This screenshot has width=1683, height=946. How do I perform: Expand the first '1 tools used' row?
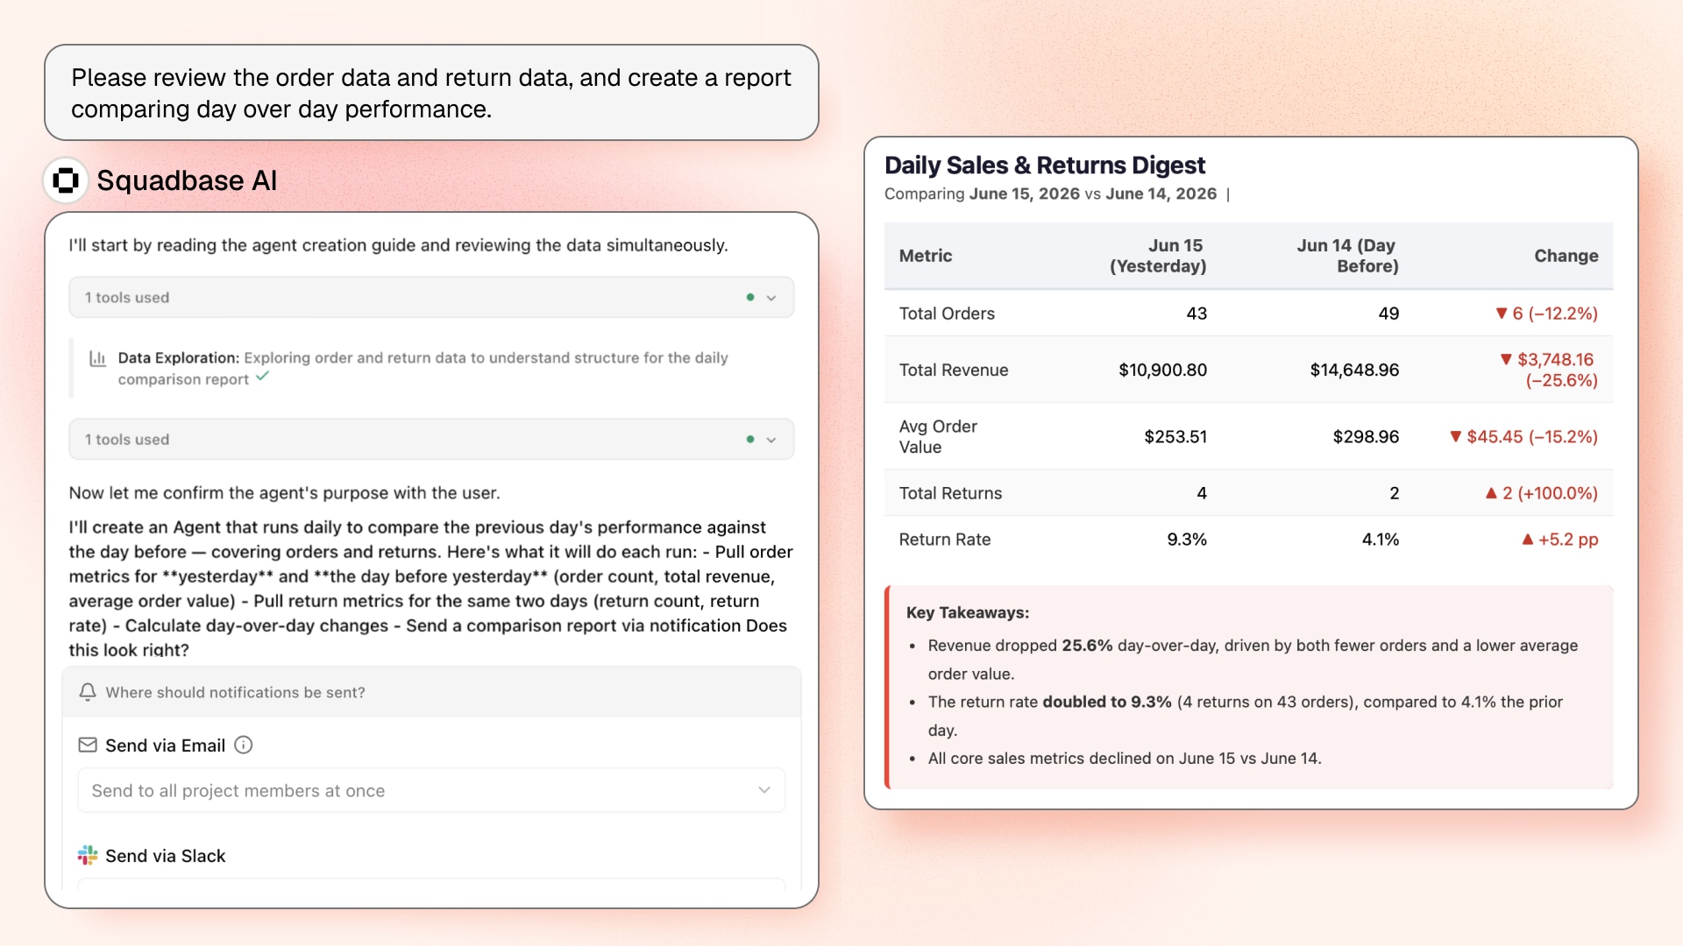coord(431,298)
